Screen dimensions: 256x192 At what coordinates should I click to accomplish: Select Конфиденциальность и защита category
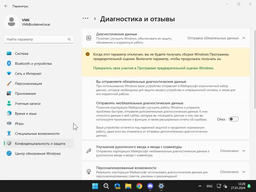point(39,143)
